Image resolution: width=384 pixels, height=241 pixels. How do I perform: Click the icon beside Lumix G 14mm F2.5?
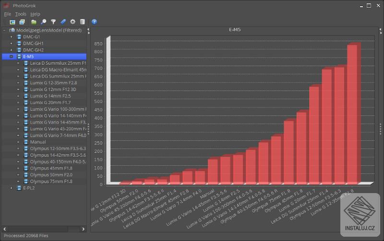pyautogui.click(x=26, y=96)
